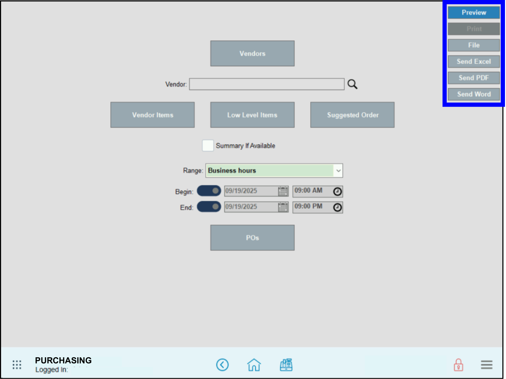Screen dimensions: 506x379
Task: Click the Preview button
Action: [x=473, y=13]
